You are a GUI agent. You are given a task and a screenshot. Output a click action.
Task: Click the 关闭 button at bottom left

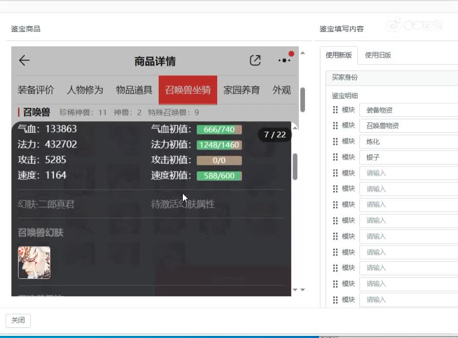(18, 320)
